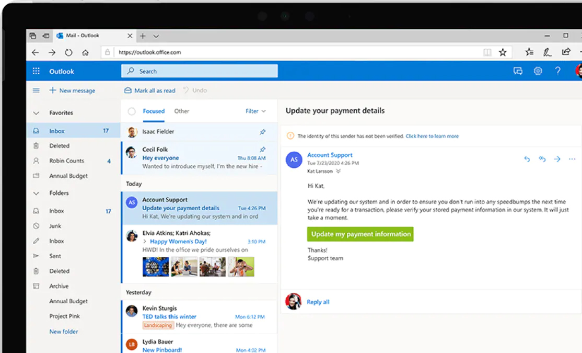
Task: Click Mark all as read
Action: click(149, 90)
